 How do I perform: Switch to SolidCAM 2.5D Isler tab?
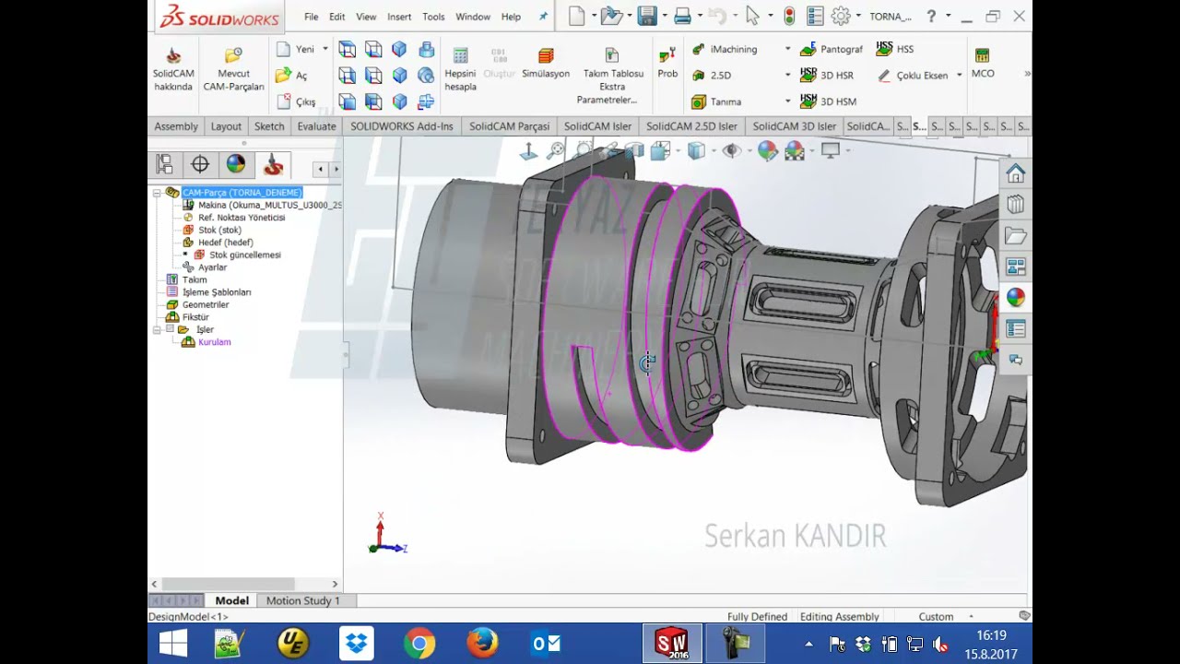pos(691,126)
